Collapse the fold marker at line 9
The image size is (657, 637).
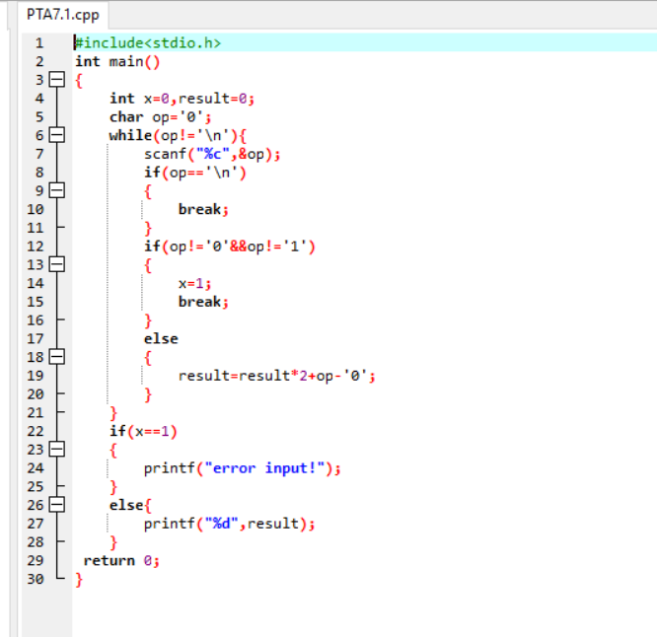coord(57,190)
